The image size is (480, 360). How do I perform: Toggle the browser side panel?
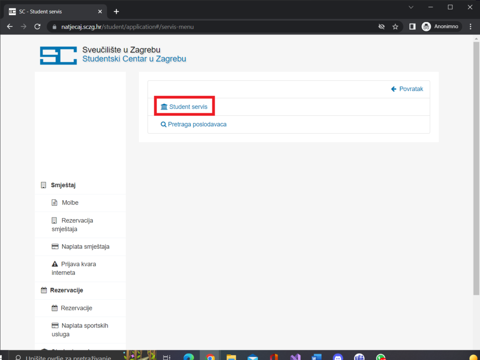412,27
